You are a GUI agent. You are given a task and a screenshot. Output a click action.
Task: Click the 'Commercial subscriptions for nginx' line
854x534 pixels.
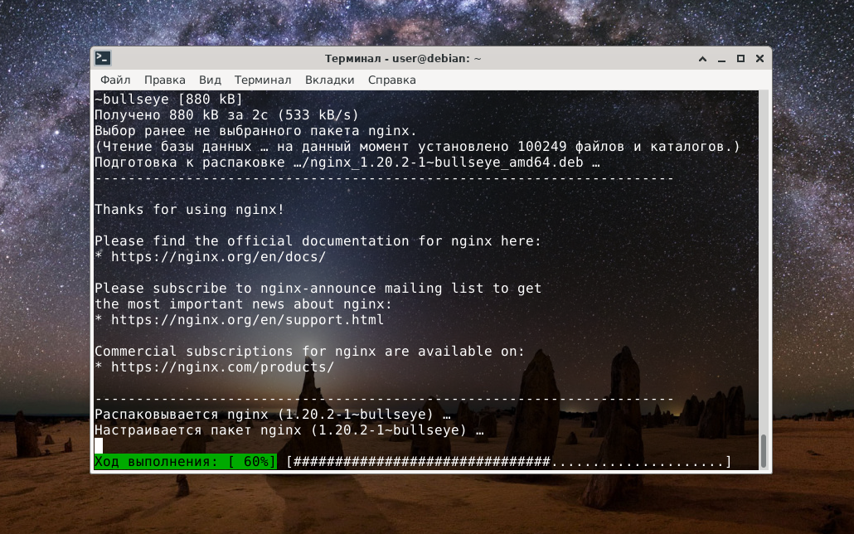(x=309, y=352)
